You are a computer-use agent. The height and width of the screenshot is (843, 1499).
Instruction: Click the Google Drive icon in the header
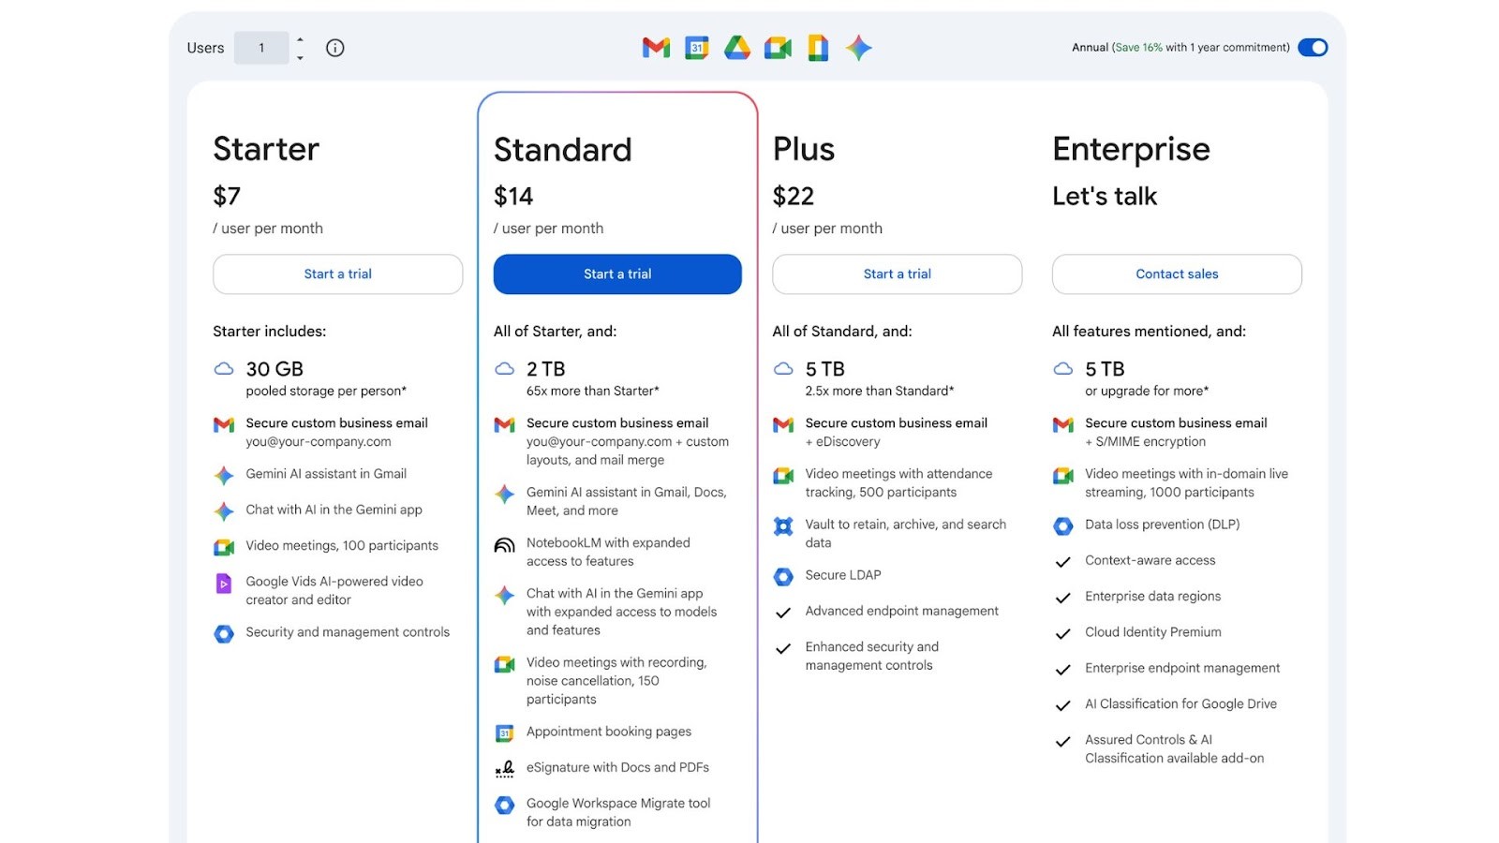(737, 48)
